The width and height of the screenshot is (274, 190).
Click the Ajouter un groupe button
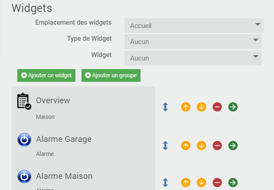[x=111, y=75]
